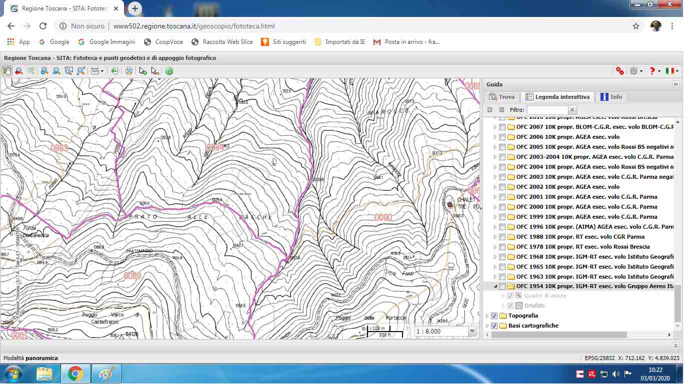Check the OFC 1988 layer checkbox
Screen dimensions: 684x385
coord(502,237)
